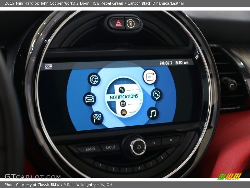Select radio preset 1
The width and height of the screenshot is (250, 188).
[x=101, y=166]
